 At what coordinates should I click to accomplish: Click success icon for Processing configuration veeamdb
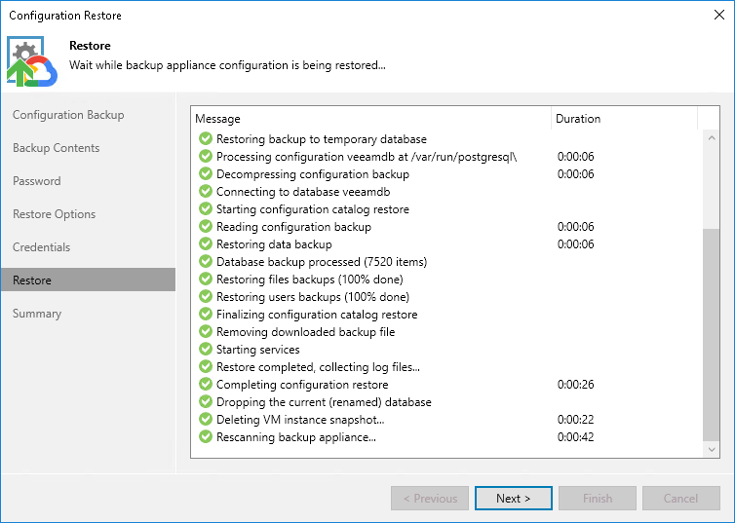(x=206, y=156)
